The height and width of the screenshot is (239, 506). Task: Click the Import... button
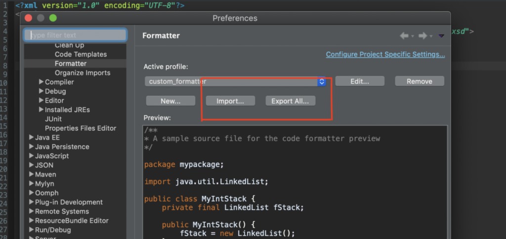pos(230,101)
